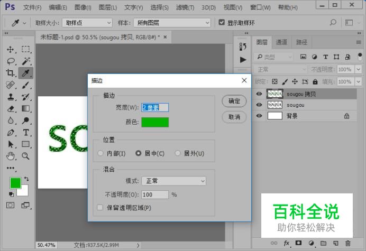The height and width of the screenshot is (251, 366).
Task: Toggle the Show Sampling Ring checkbox
Action: tap(222, 22)
